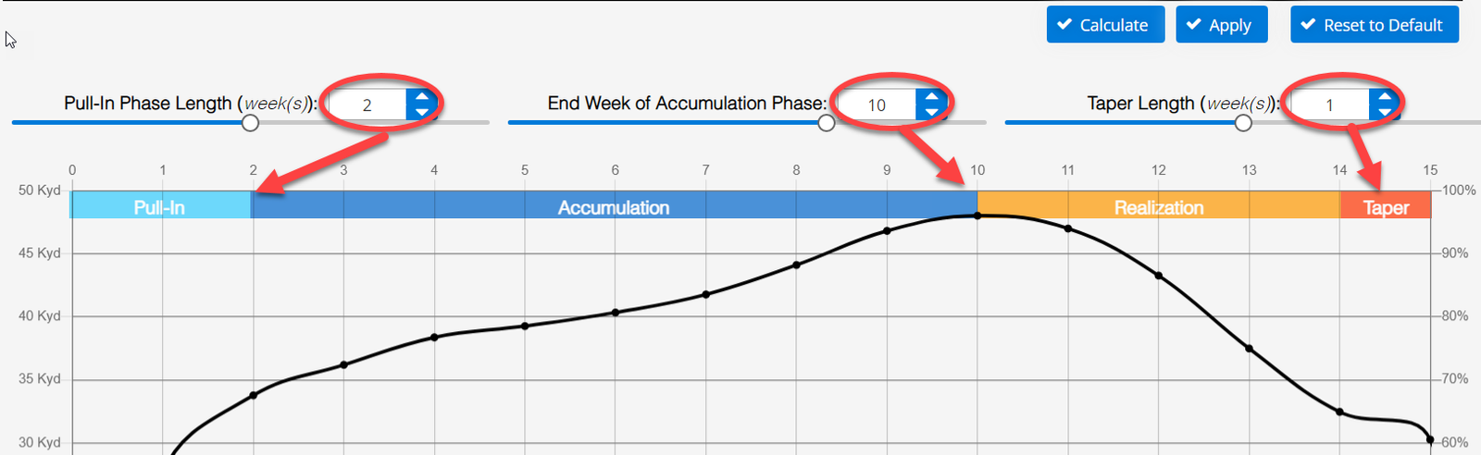
Task: Click the week 10 peak data point
Action: tap(977, 215)
